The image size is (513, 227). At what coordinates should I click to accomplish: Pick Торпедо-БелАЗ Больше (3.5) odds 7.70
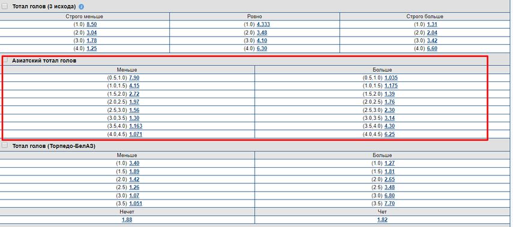(389, 204)
